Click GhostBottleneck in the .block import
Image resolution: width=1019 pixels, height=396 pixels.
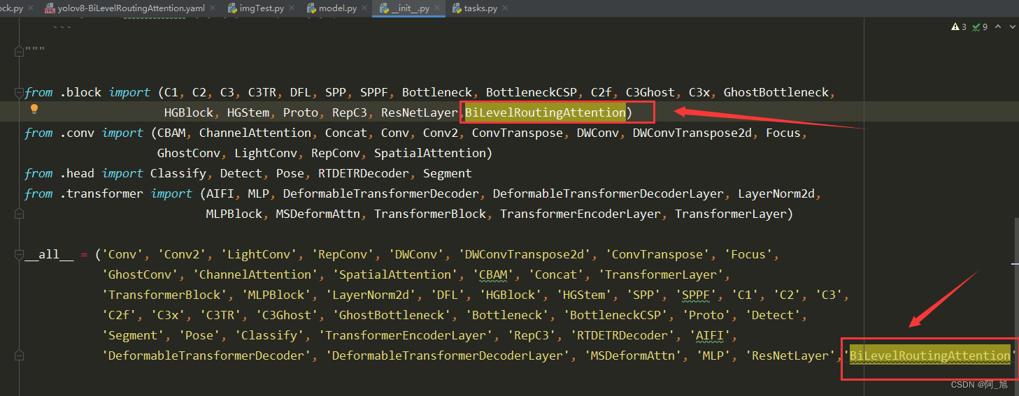coord(776,92)
